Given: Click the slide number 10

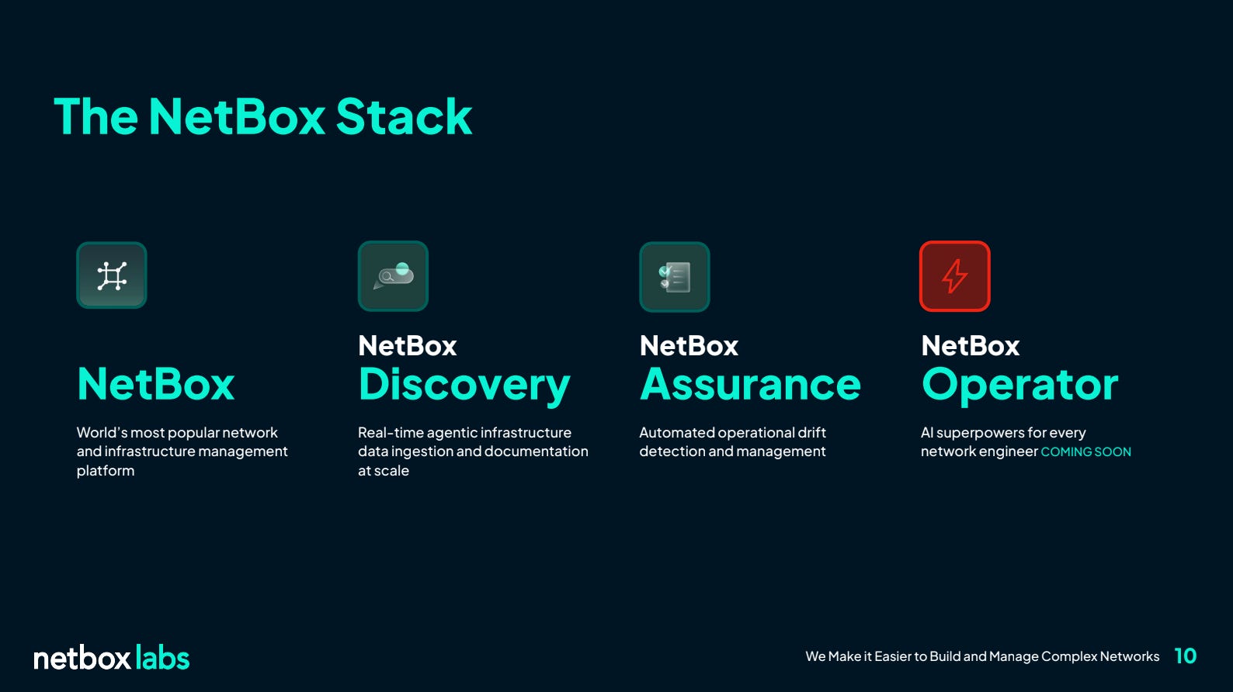Looking at the screenshot, I should (x=1186, y=656).
